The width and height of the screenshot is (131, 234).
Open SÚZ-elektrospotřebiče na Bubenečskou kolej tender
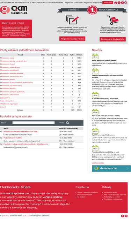(x=20, y=132)
